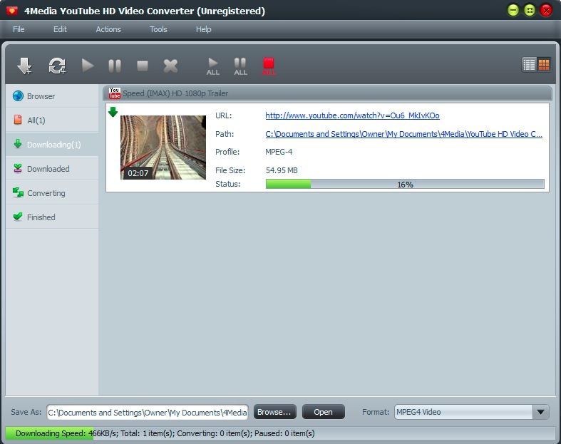Click the New Download toolbar icon
Viewport: 561px width, 444px height.
(x=24, y=66)
